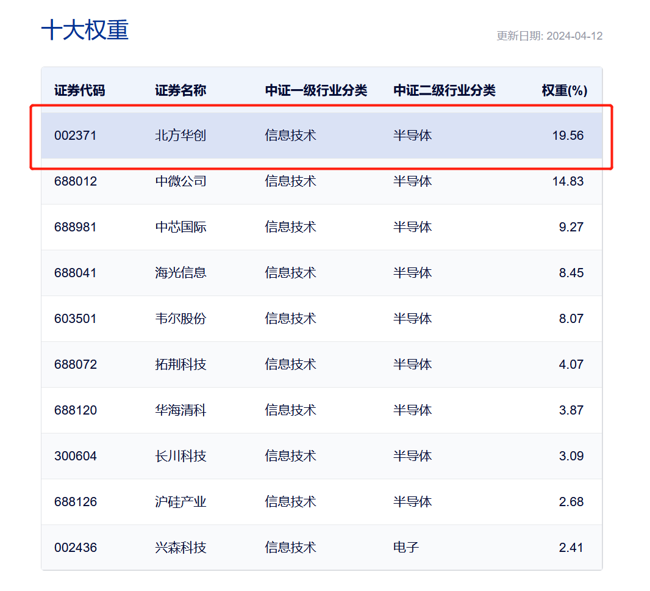The width and height of the screenshot is (650, 591).
Task: Click the weight value 4.07
Action: (571, 364)
